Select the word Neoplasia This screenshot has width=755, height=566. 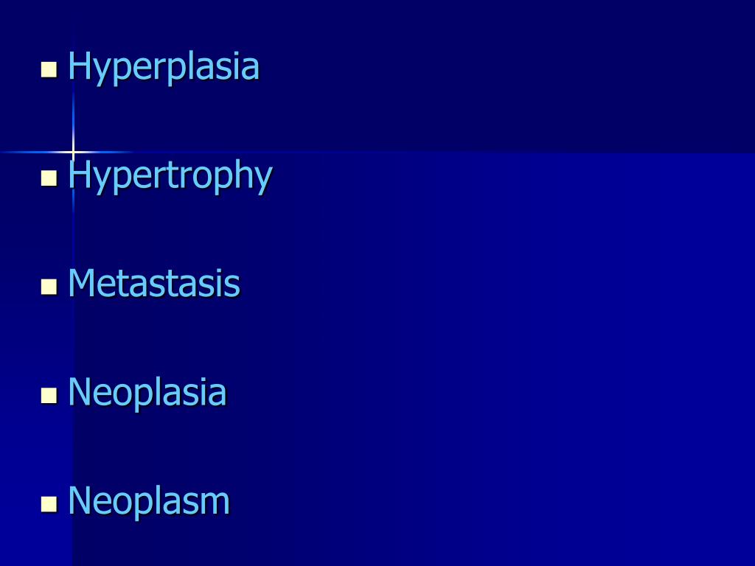click(147, 392)
